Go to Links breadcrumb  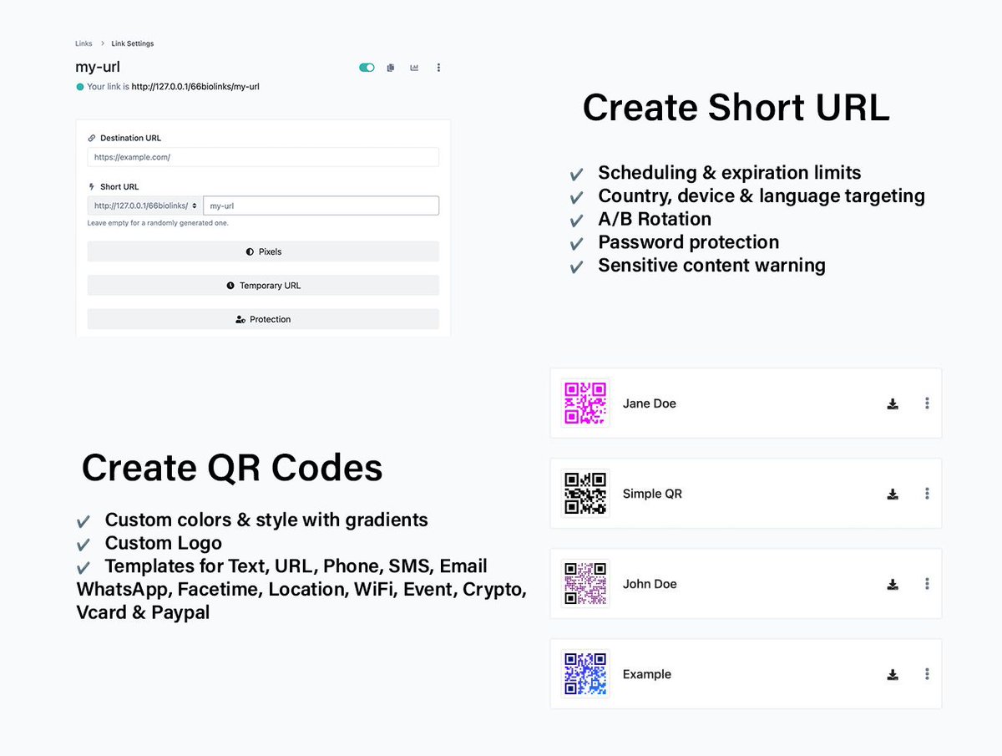tap(83, 43)
